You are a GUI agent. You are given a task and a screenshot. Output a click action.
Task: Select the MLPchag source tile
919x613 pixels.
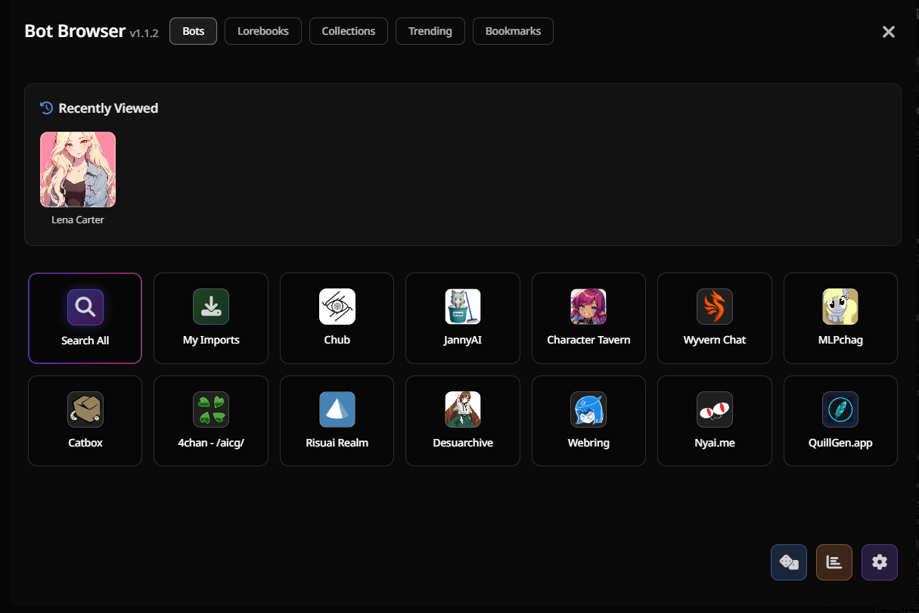[840, 318]
